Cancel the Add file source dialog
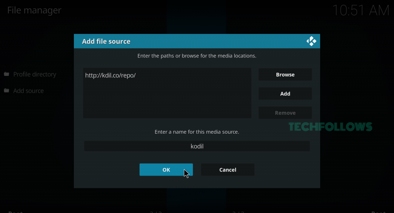The width and height of the screenshot is (394, 213). click(228, 170)
